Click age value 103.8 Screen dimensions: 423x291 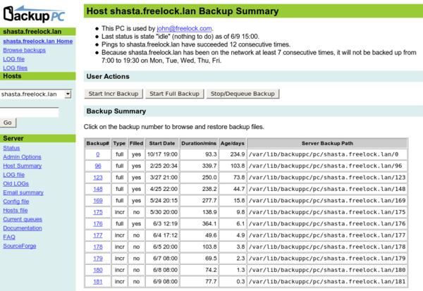238,166
